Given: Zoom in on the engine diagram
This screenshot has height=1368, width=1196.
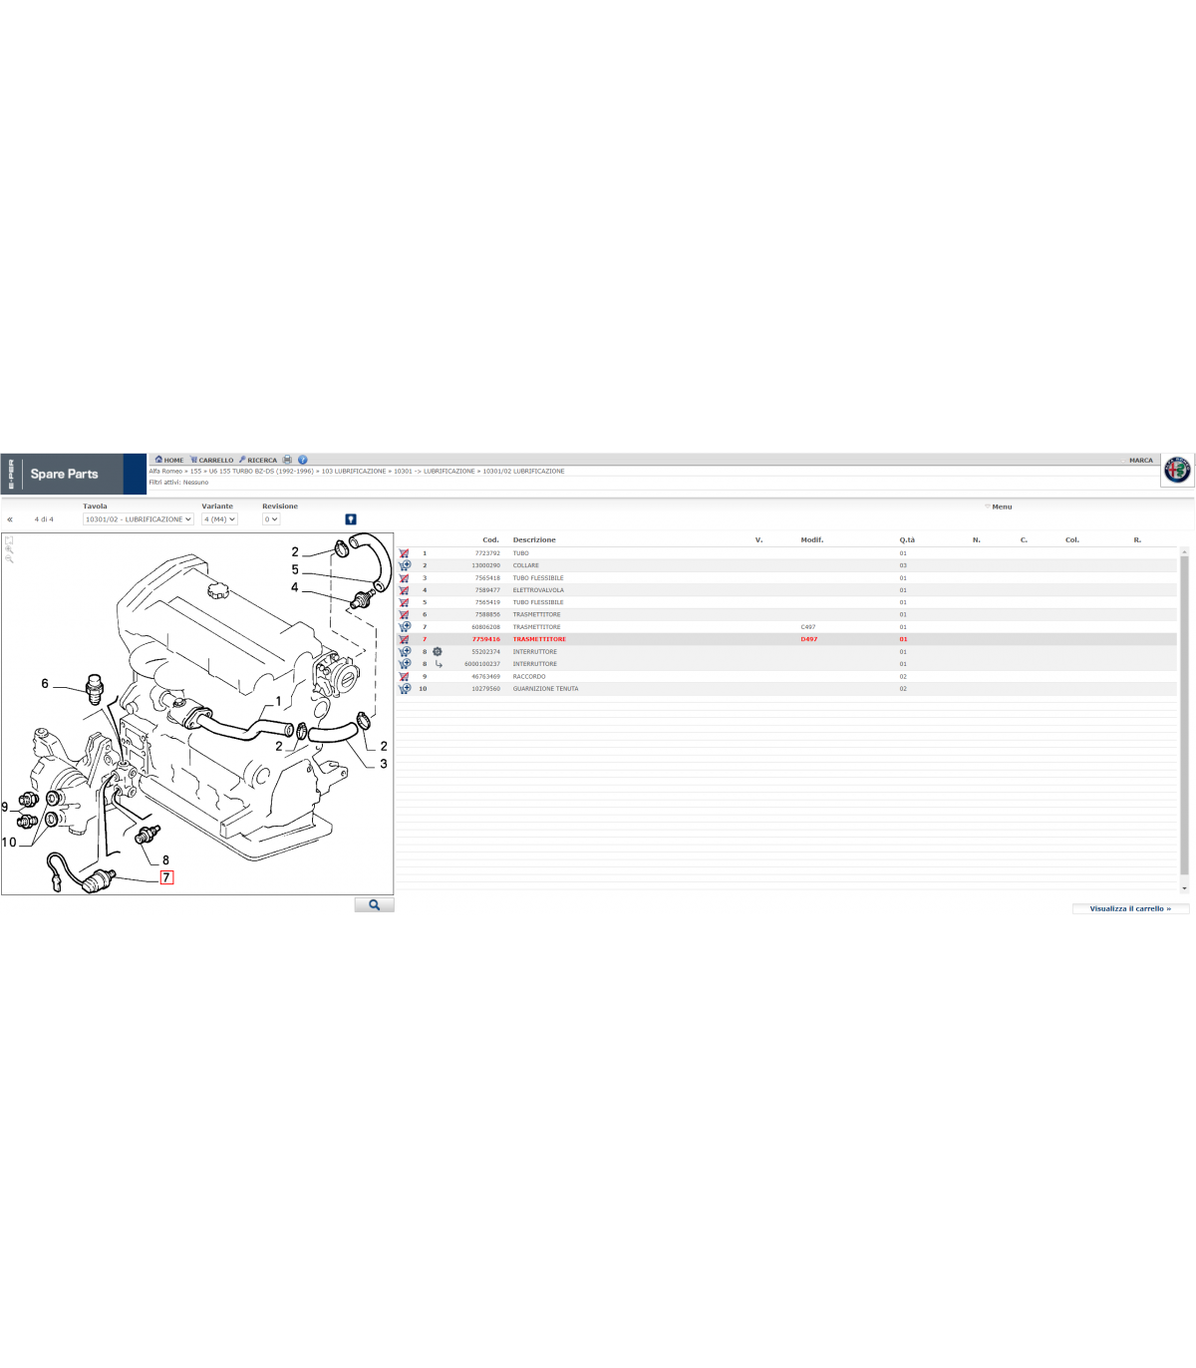Looking at the screenshot, I should point(9,549).
